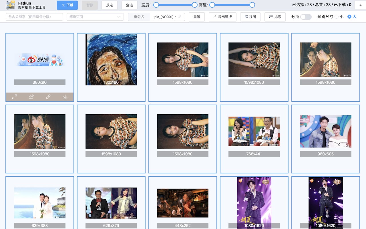Screen dimensions: 366x229
Task: Select the crayon portrait 180x180 thumbnail
Action: pyautogui.click(x=111, y=60)
